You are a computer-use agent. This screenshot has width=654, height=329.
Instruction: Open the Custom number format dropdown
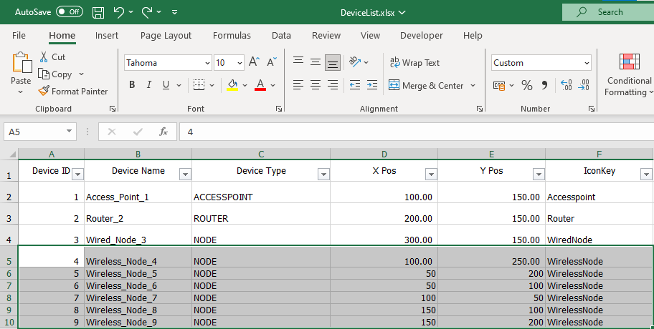tap(587, 63)
